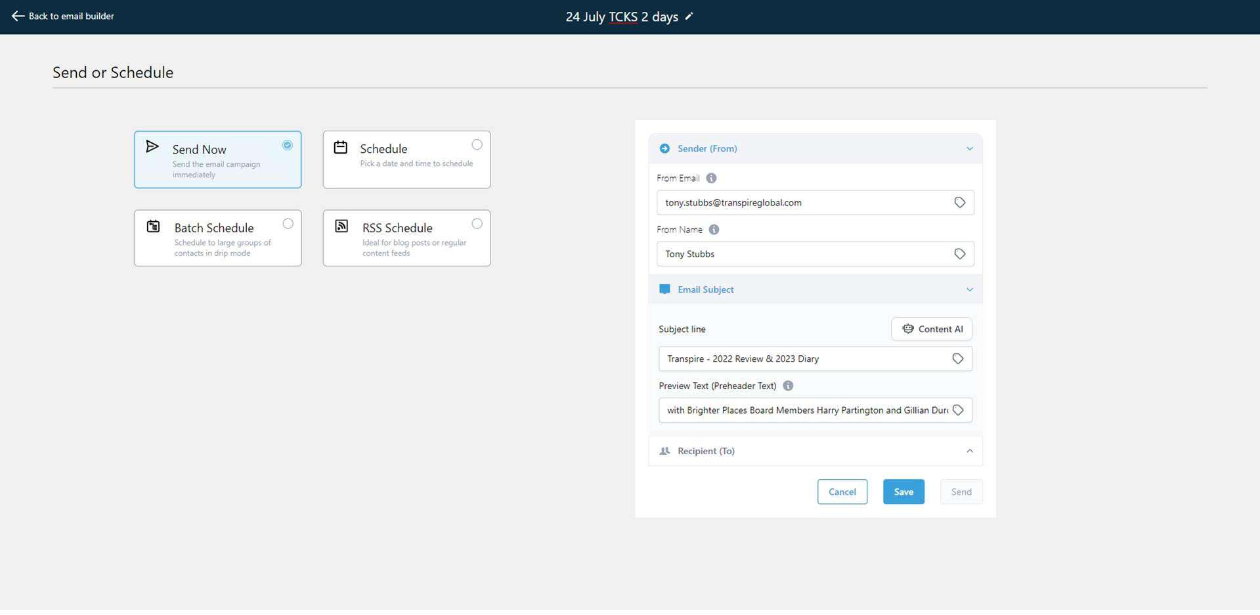This screenshot has height=615, width=1260.
Task: Click the 'Email Subject' section label
Action: pyautogui.click(x=706, y=289)
